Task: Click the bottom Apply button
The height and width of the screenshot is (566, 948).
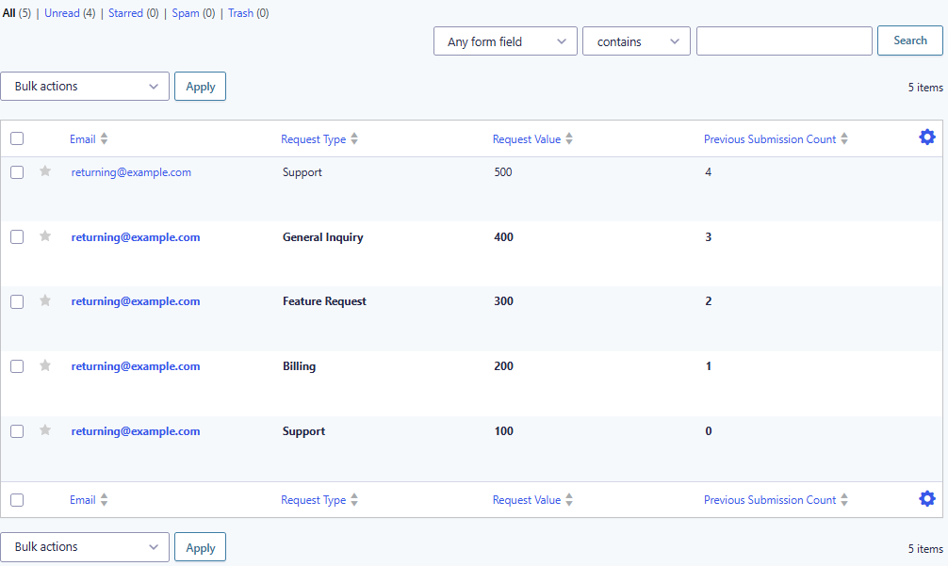Action: (200, 547)
